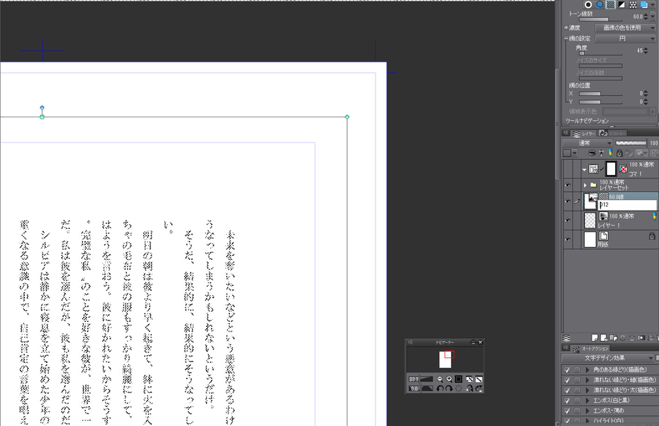Adjust the 角度 angle slider

(601, 54)
